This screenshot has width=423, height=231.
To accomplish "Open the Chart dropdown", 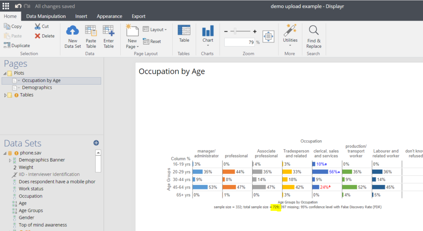I will 208,36.
